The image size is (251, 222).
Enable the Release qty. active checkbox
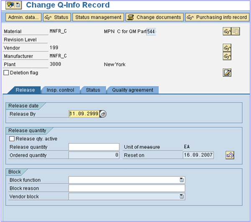(12, 139)
